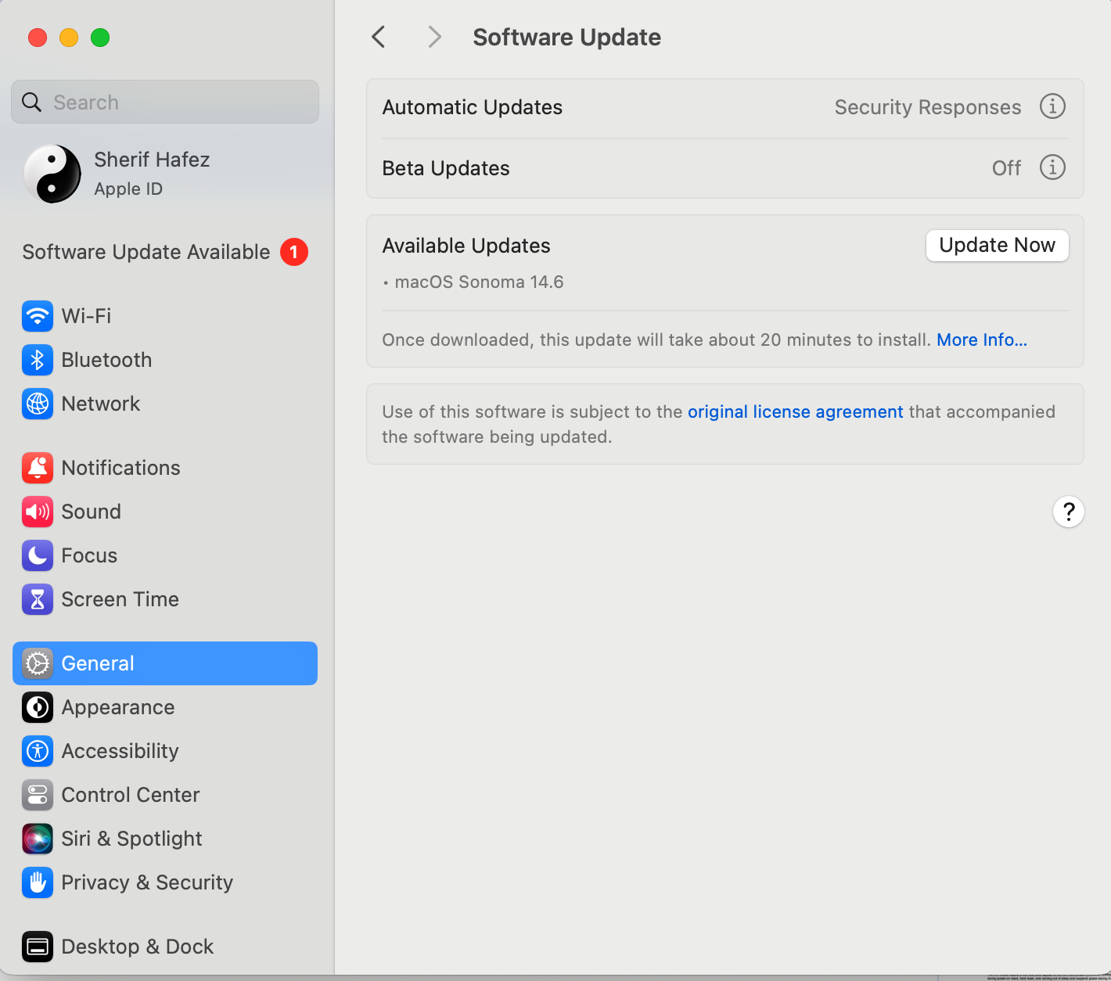Go back using the back chevron
Image resolution: width=1111 pixels, height=981 pixels.
pos(379,37)
